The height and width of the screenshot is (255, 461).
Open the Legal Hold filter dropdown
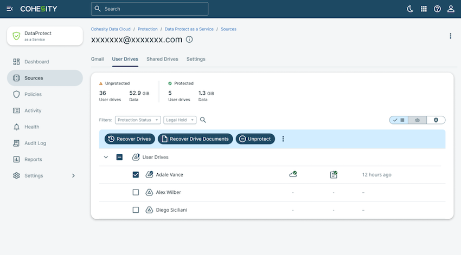[180, 120]
